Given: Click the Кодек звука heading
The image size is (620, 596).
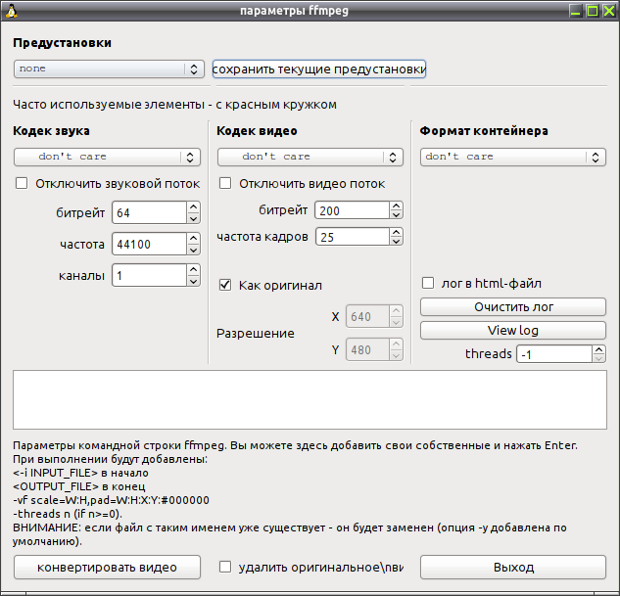Looking at the screenshot, I should (x=51, y=131).
